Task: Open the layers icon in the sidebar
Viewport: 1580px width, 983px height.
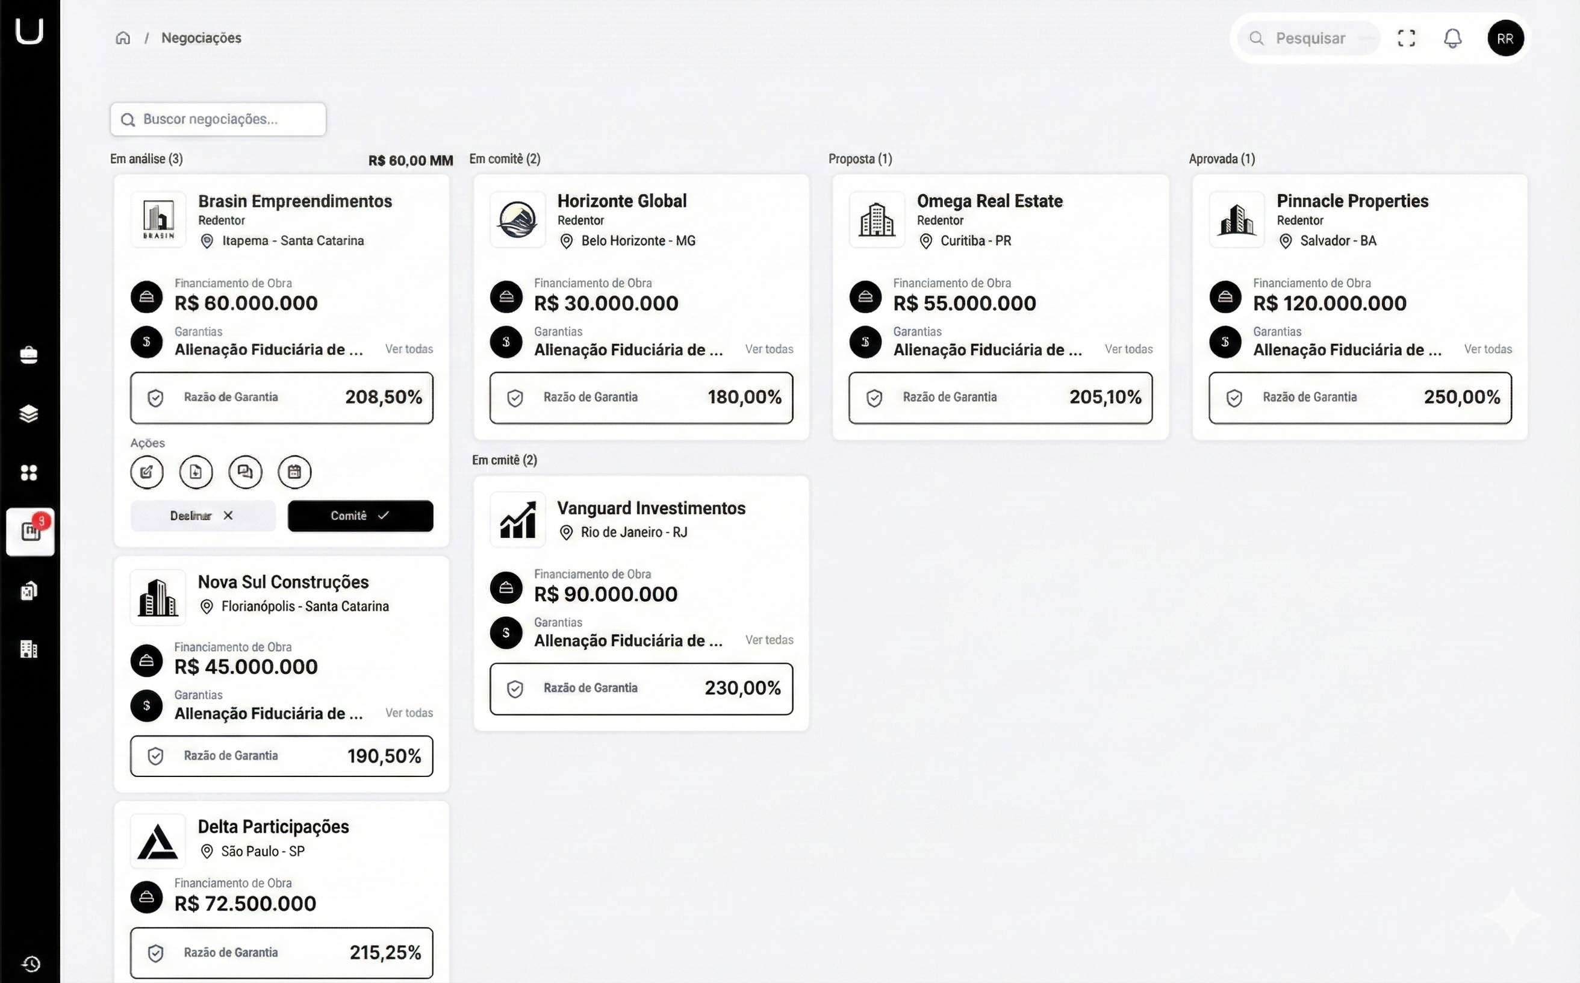Action: [x=28, y=413]
